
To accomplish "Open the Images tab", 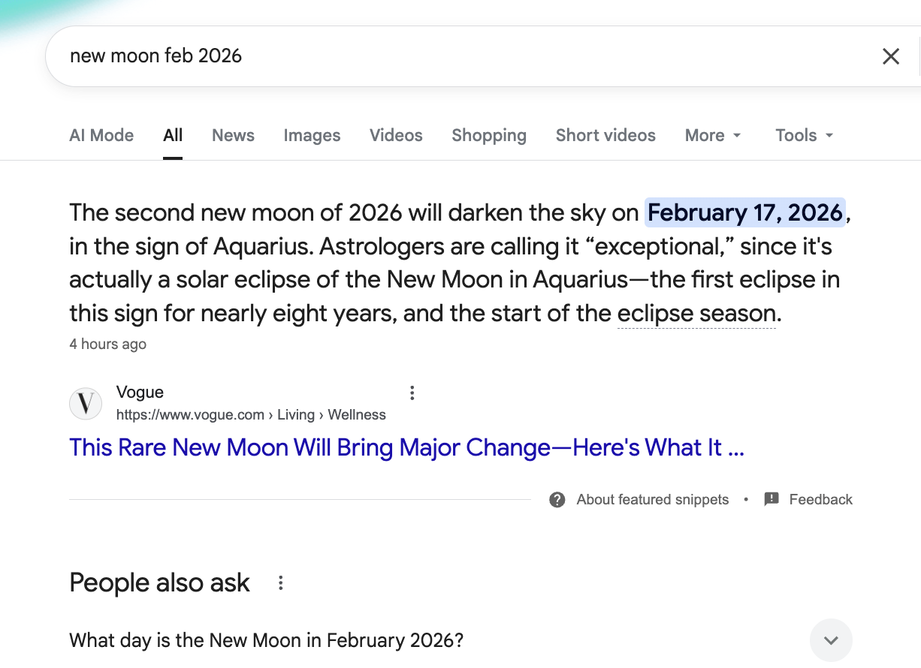I will pos(312,136).
